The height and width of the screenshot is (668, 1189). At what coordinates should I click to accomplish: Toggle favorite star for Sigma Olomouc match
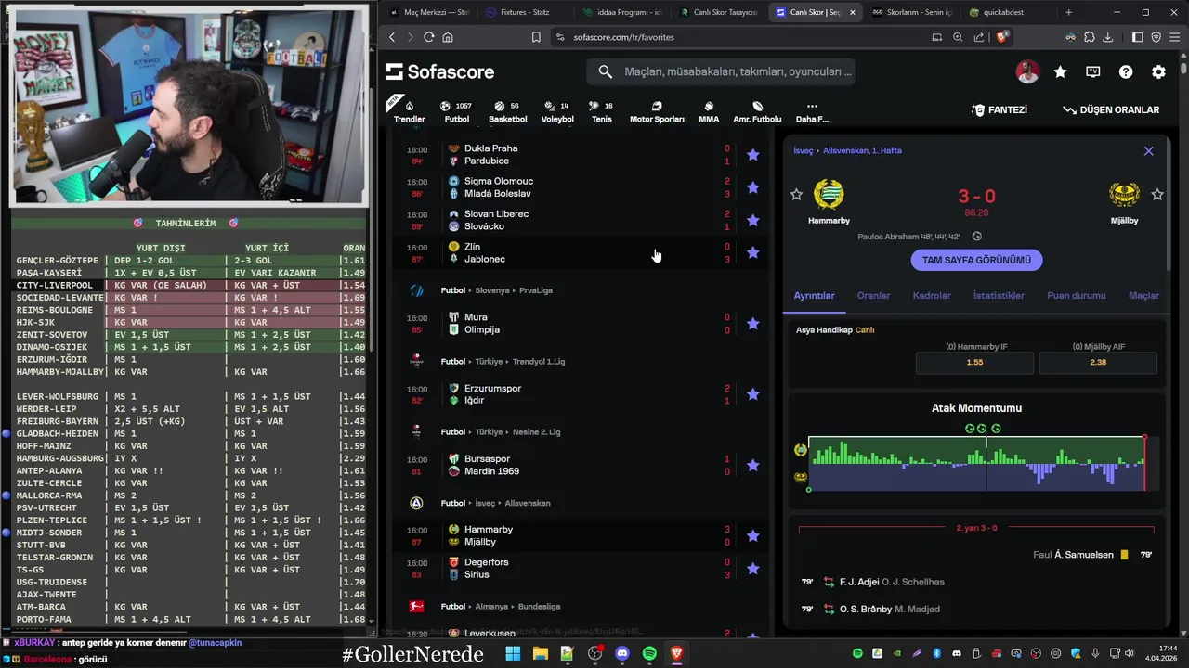pyautogui.click(x=753, y=187)
